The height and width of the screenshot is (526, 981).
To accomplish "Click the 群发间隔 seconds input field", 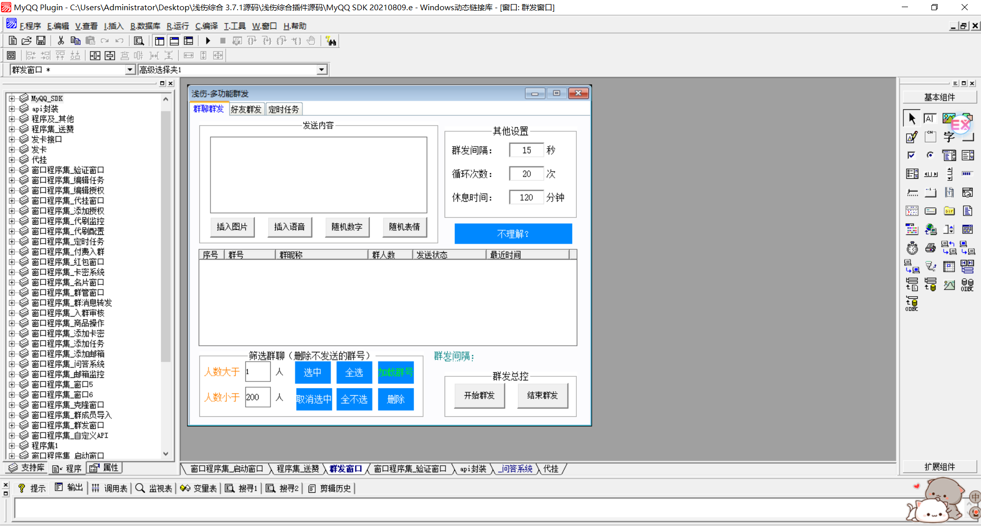I will point(526,150).
